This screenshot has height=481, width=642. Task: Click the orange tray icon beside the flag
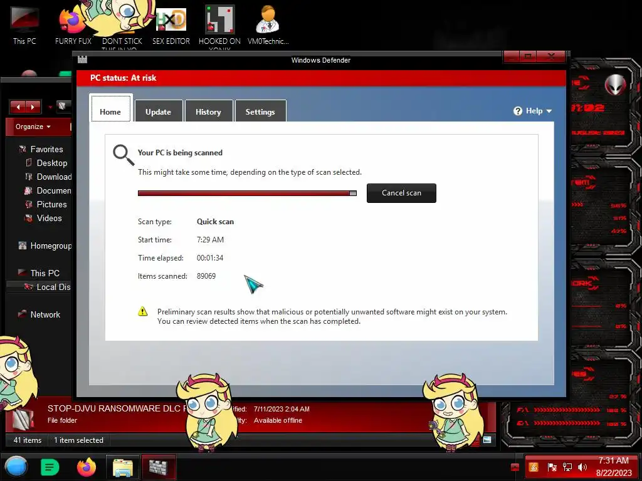pyautogui.click(x=534, y=467)
